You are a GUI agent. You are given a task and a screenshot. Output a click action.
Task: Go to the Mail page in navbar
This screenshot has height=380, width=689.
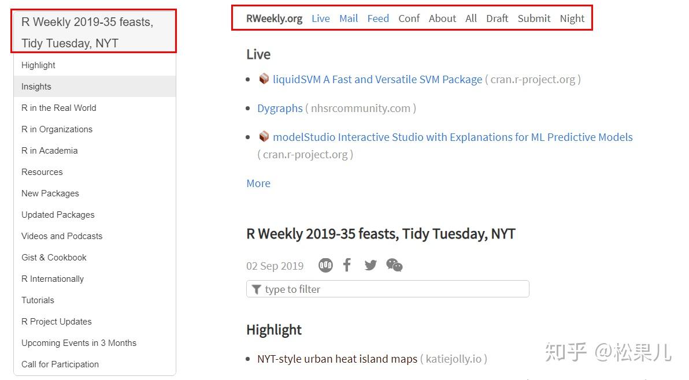click(x=349, y=18)
